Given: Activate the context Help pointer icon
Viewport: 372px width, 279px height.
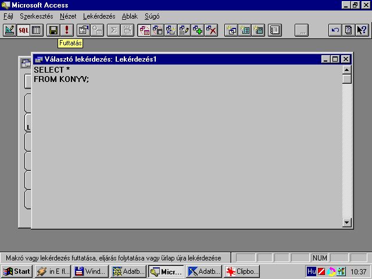Looking at the screenshot, I should (362, 30).
